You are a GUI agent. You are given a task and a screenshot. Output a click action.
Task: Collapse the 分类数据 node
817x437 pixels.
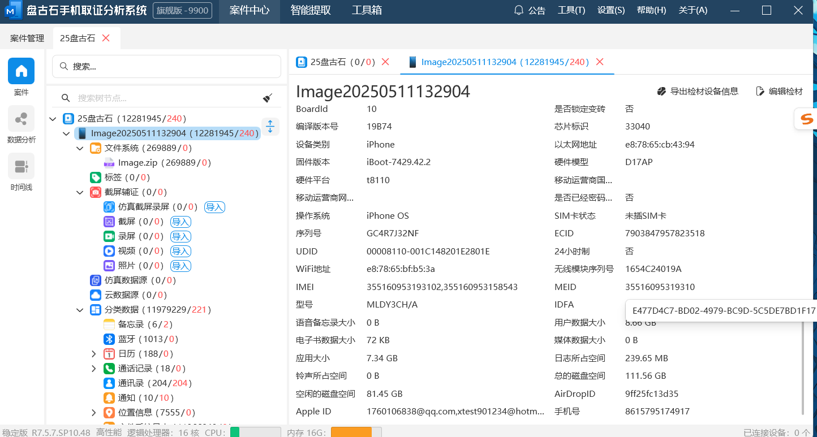coord(80,310)
